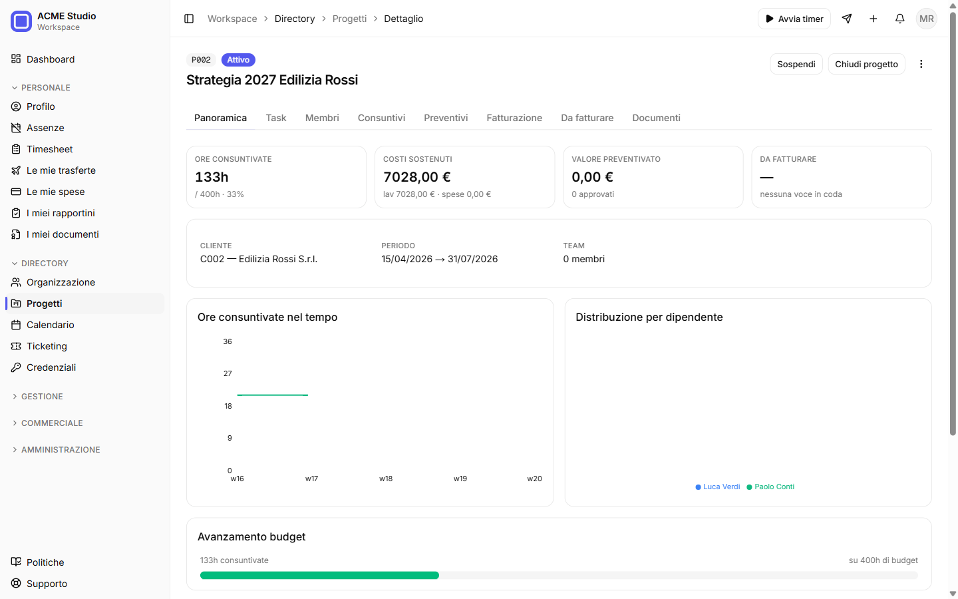Open the Profilo icon in sidebar
This screenshot has height=599, width=958.
[16, 106]
